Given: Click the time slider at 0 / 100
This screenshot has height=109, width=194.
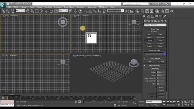Looking at the screenshot, I should 11,94.
